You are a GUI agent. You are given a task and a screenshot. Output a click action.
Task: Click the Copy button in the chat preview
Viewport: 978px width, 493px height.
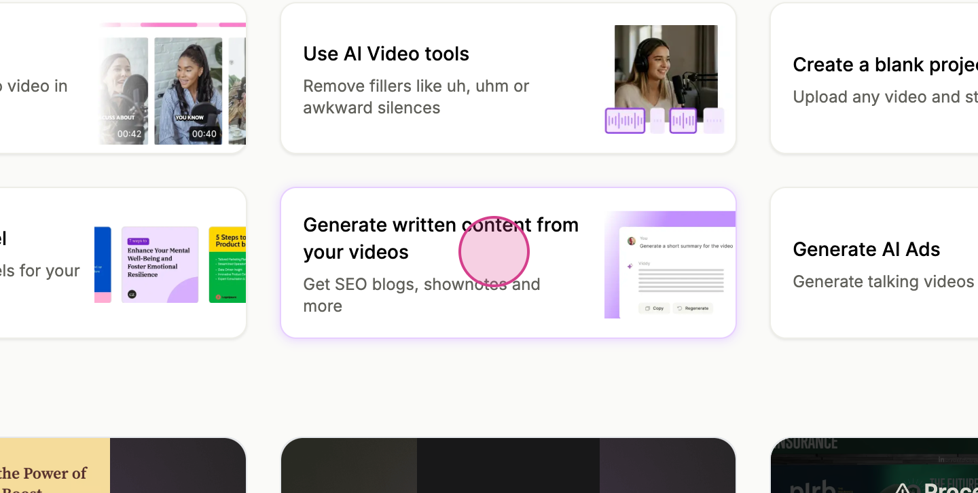tap(654, 308)
